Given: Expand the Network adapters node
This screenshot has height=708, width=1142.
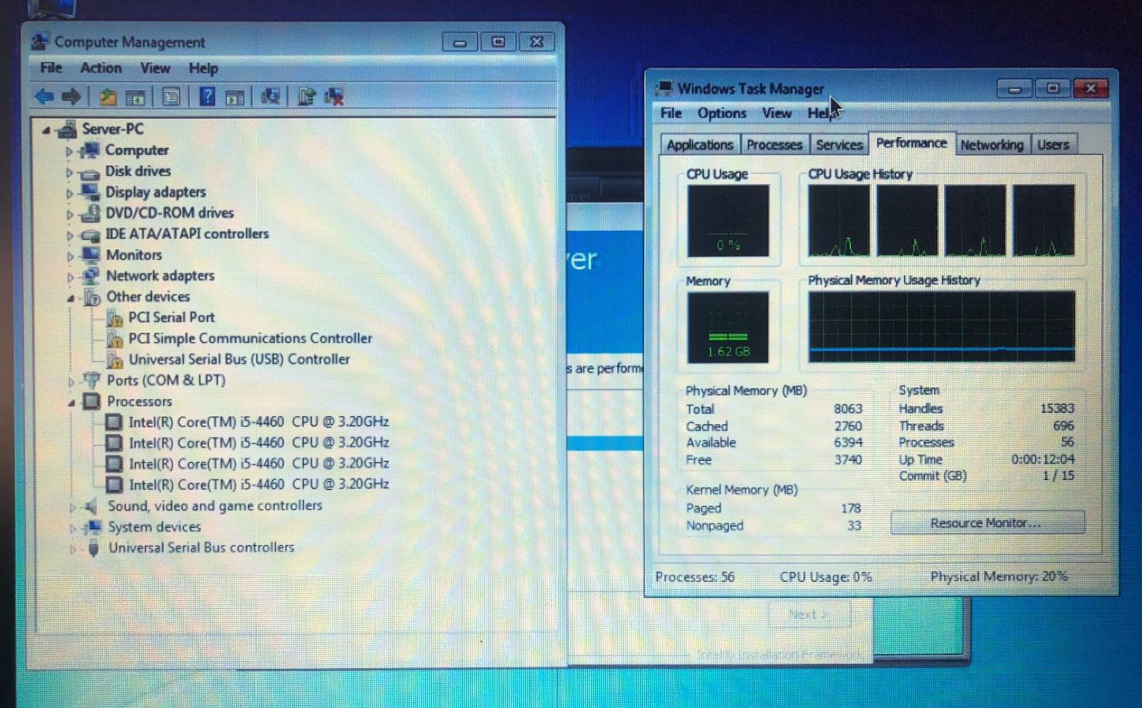Looking at the screenshot, I should pyautogui.click(x=71, y=277).
